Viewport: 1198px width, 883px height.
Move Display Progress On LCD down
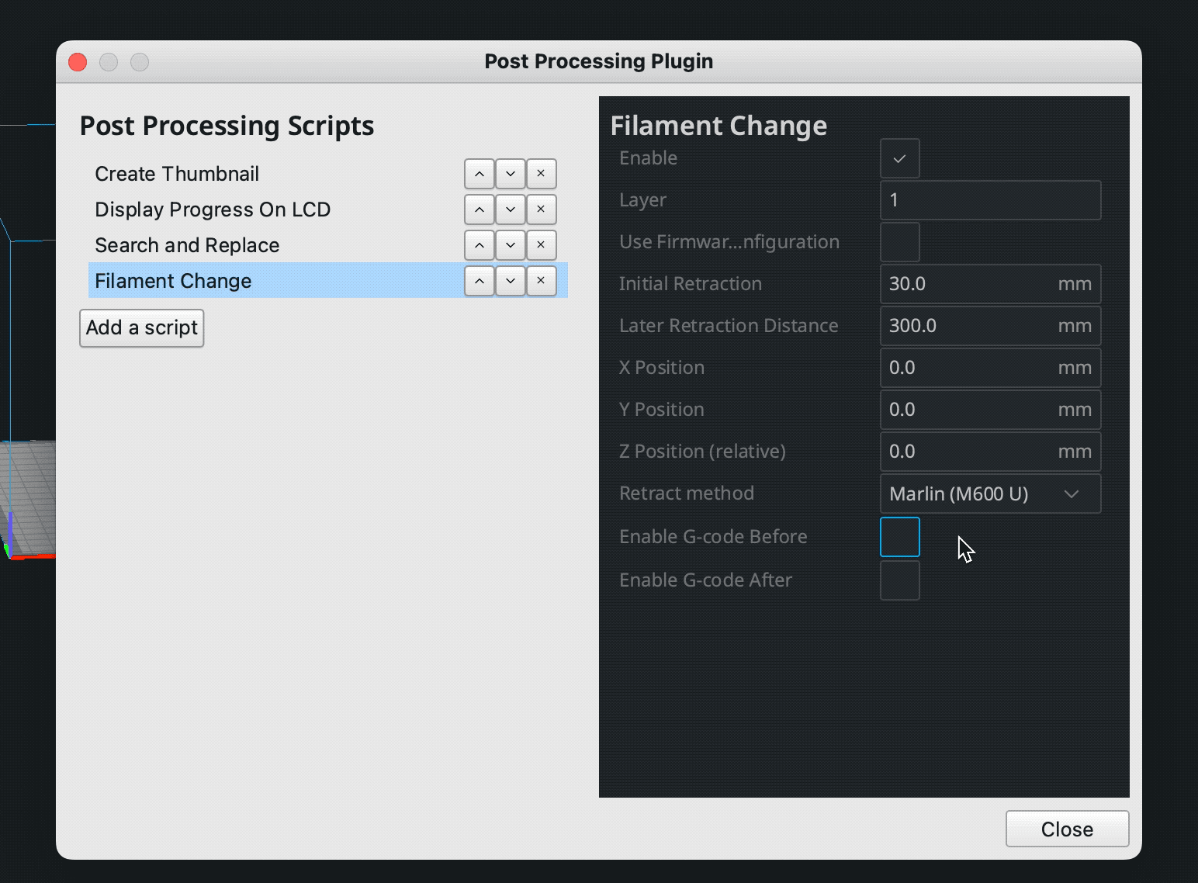click(x=510, y=209)
